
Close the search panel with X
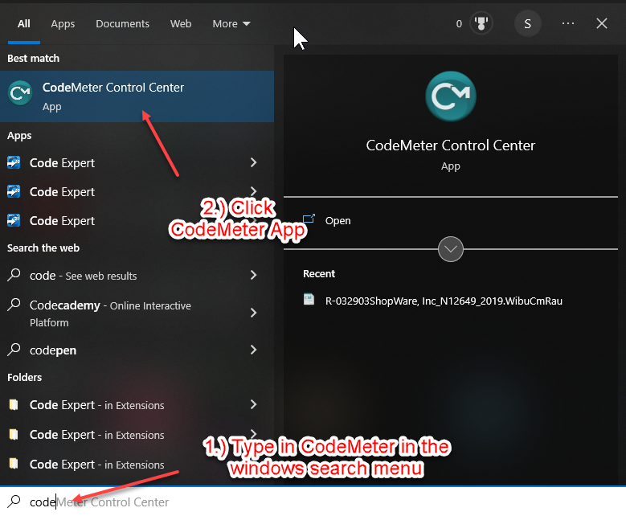602,23
